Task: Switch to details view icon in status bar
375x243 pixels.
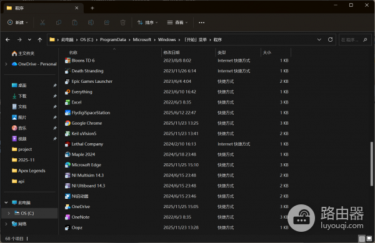Action: 362,239
